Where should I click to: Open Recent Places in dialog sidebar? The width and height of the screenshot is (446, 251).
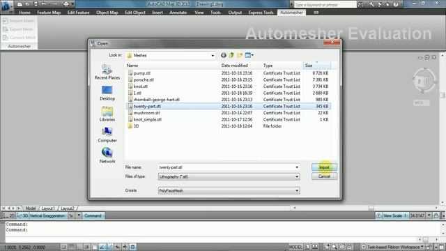pos(107,72)
